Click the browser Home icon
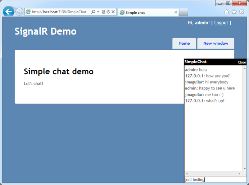The width and height of the screenshot is (249, 185). (226, 12)
